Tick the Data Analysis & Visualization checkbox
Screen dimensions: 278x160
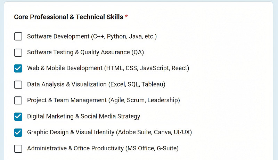(x=18, y=85)
